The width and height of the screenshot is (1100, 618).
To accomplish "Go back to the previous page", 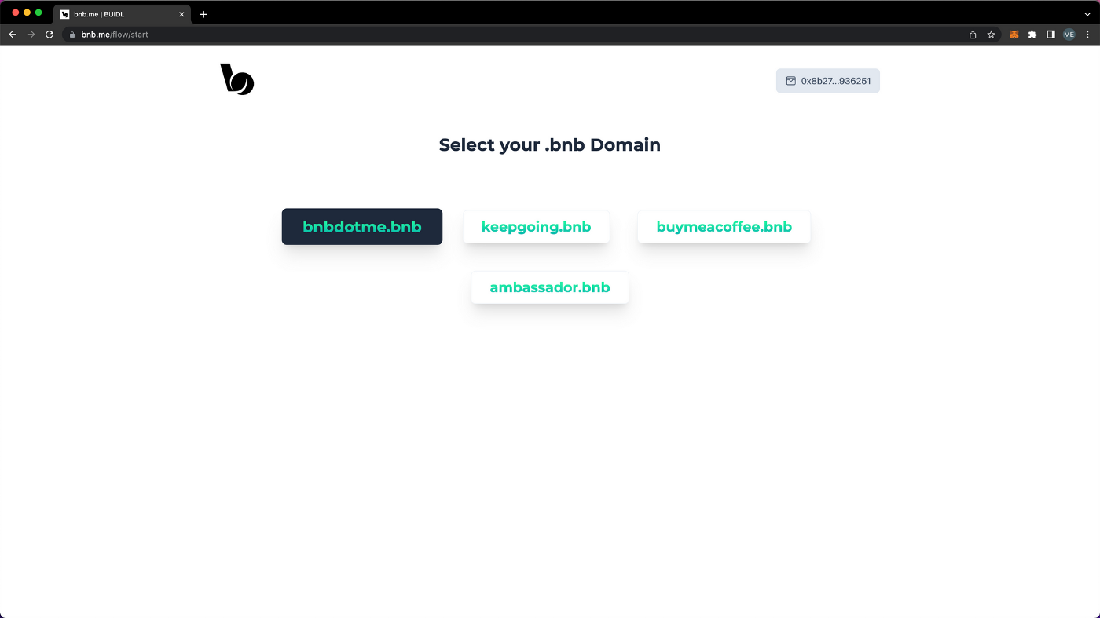I will point(13,35).
